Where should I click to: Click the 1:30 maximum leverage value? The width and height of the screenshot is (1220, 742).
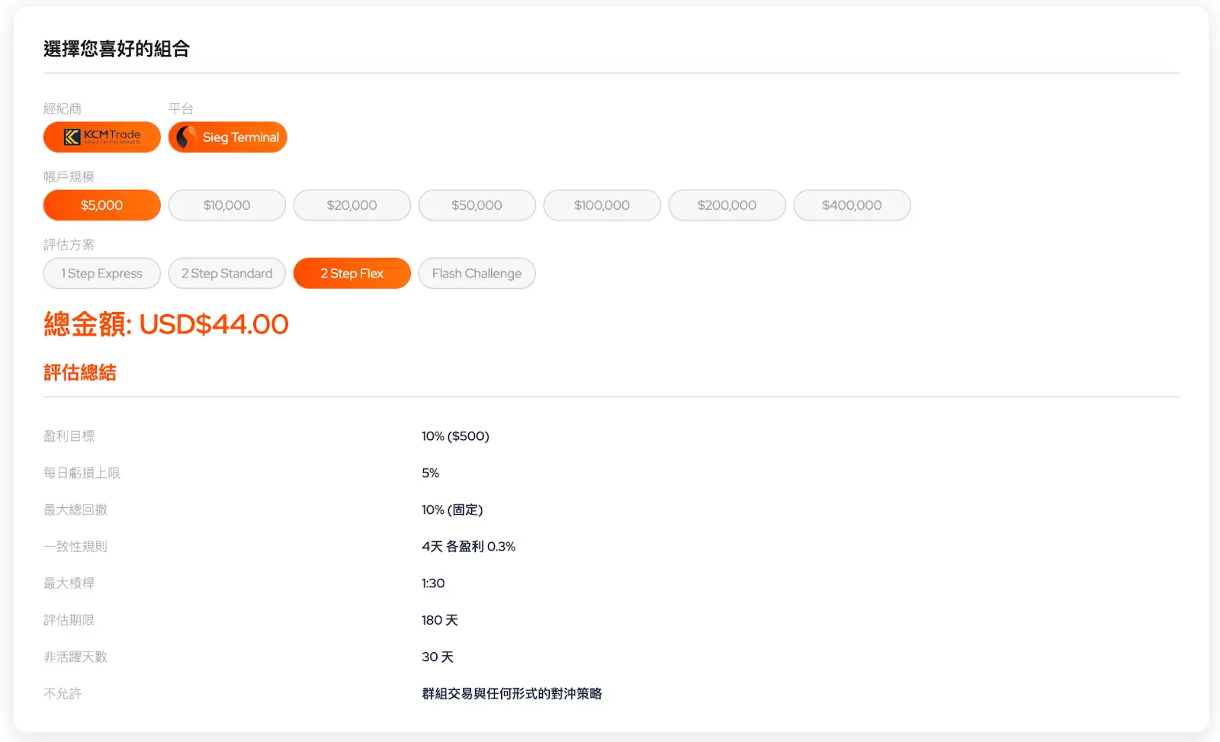coord(433,583)
